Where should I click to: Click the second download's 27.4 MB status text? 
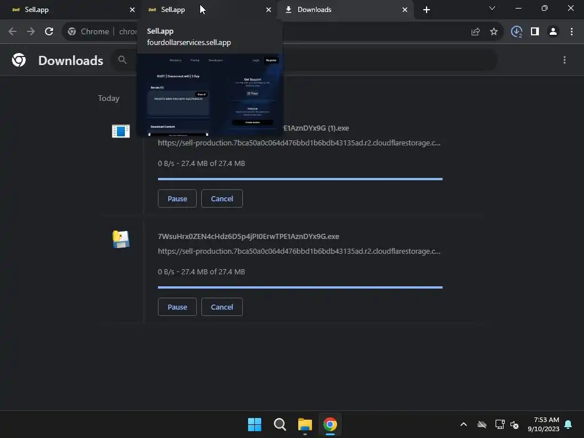[x=201, y=272]
